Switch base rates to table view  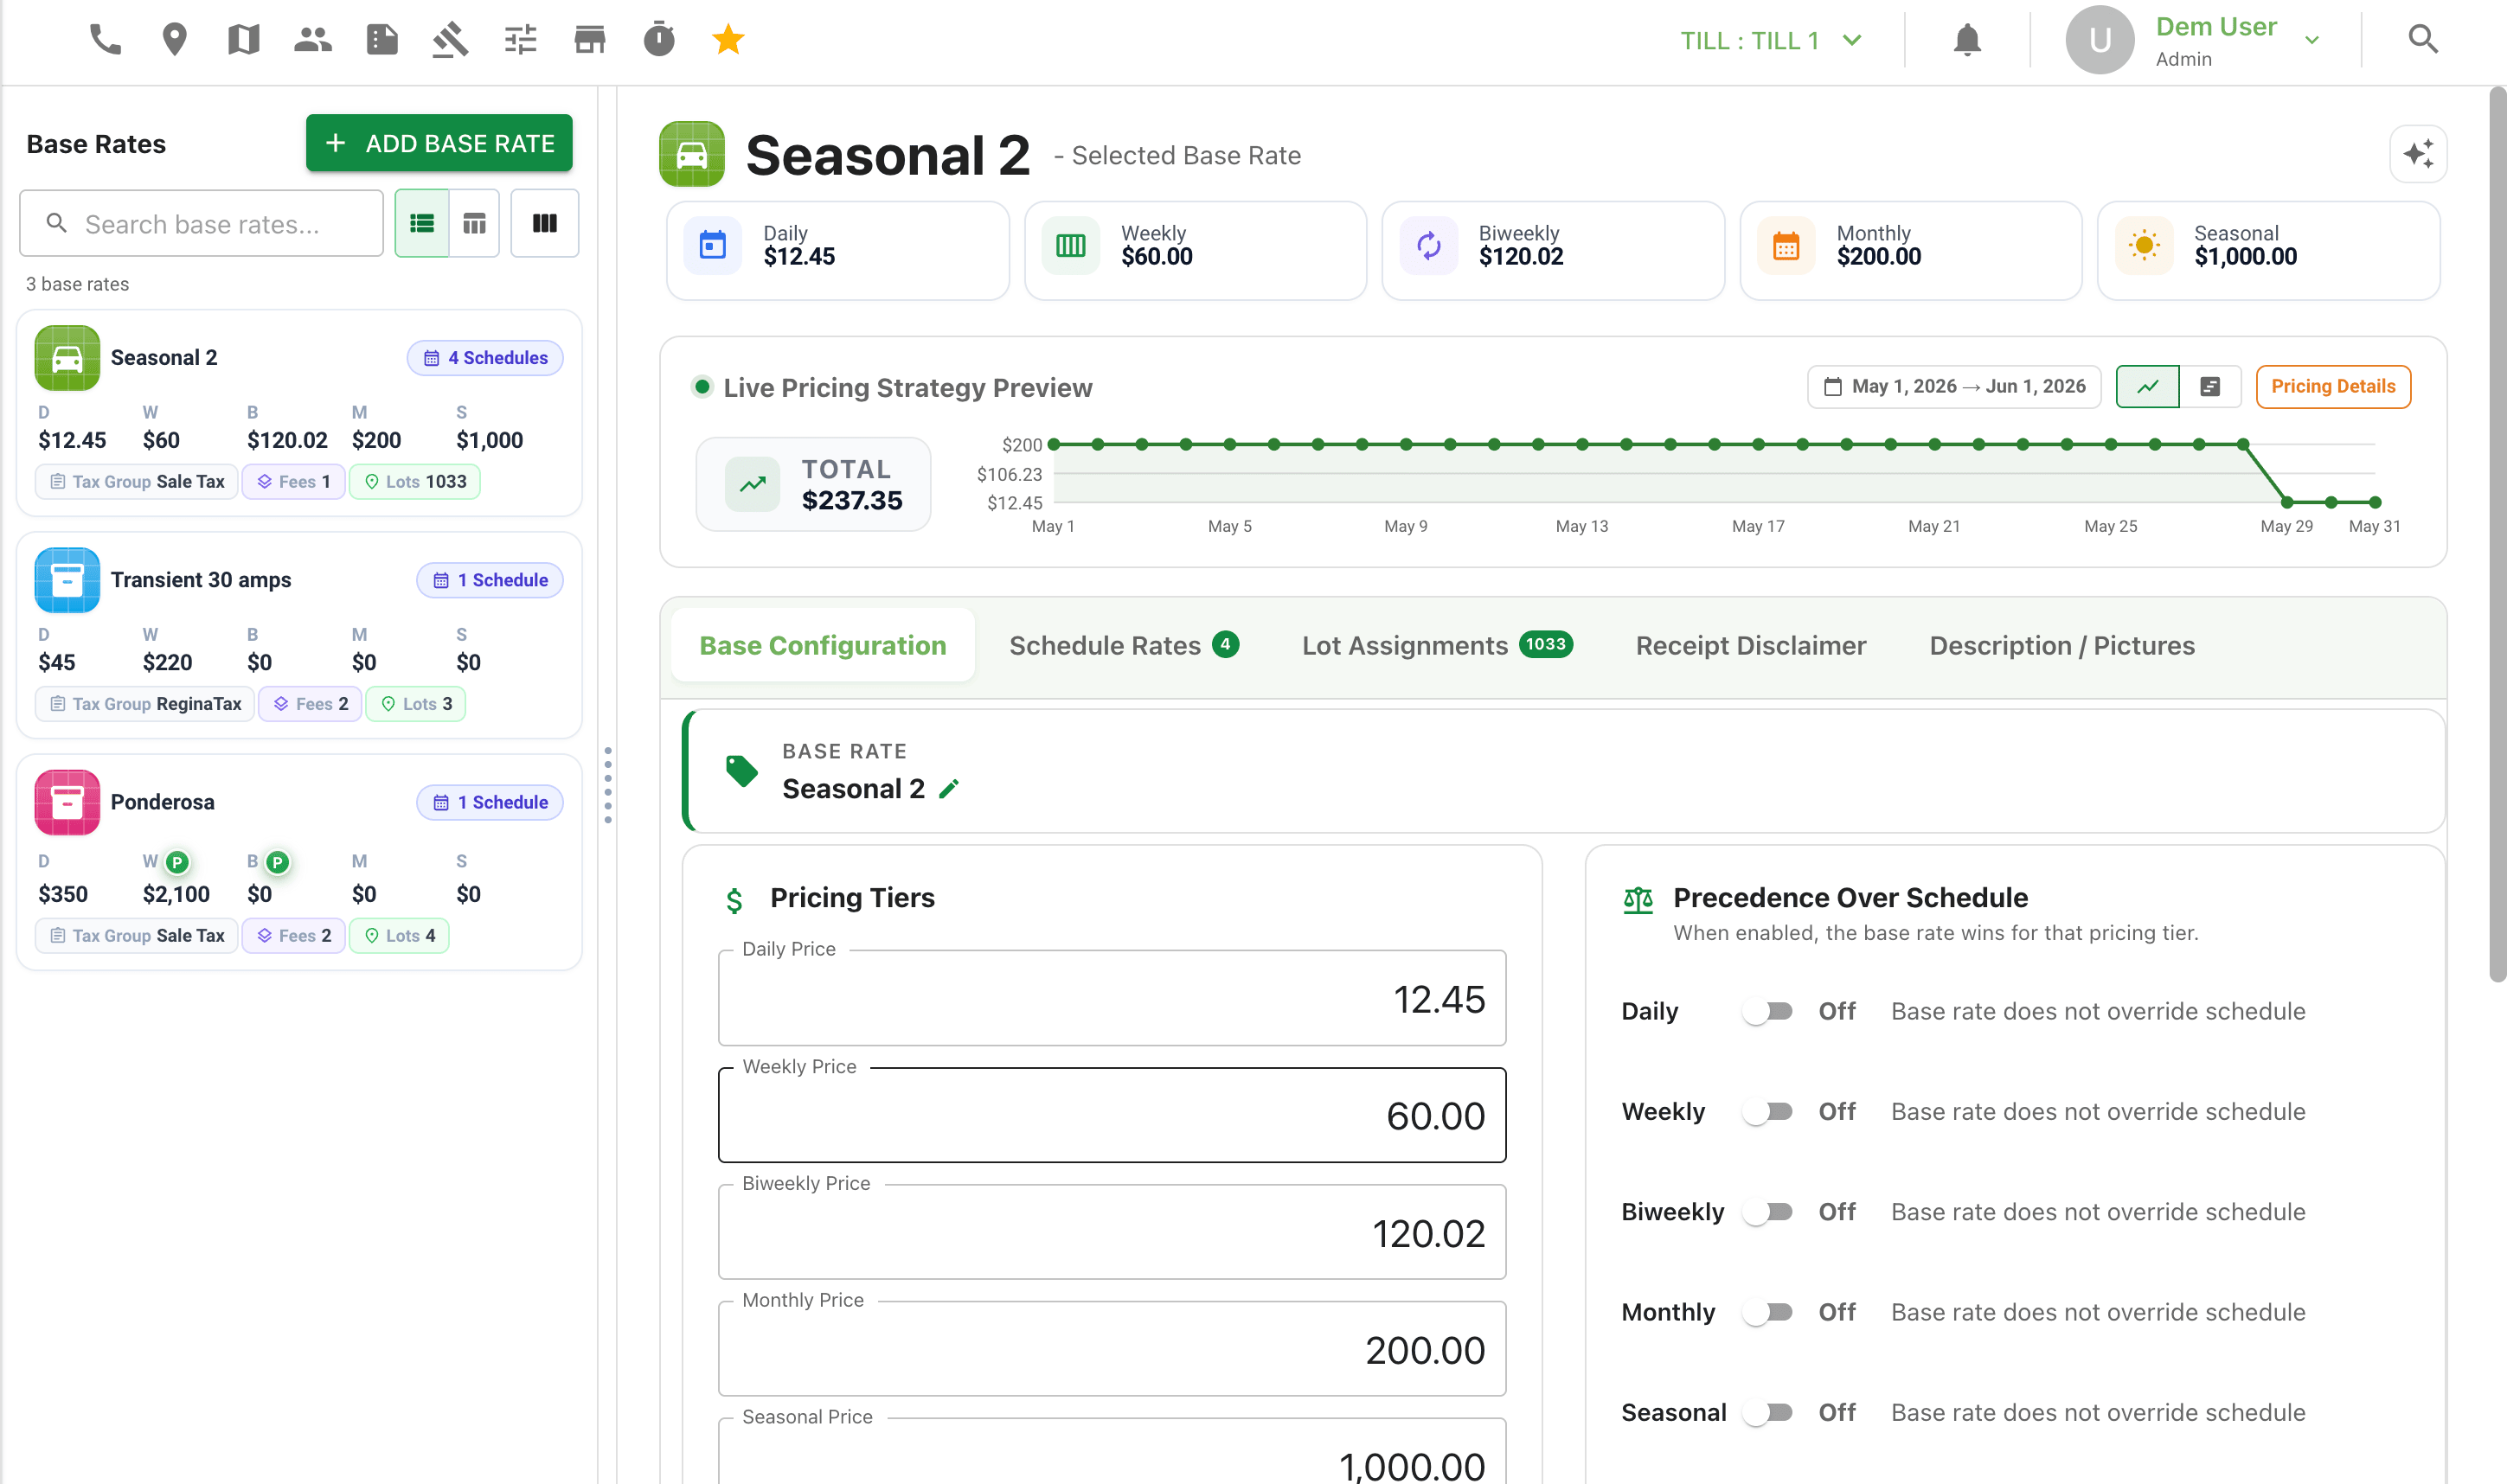[x=474, y=223]
